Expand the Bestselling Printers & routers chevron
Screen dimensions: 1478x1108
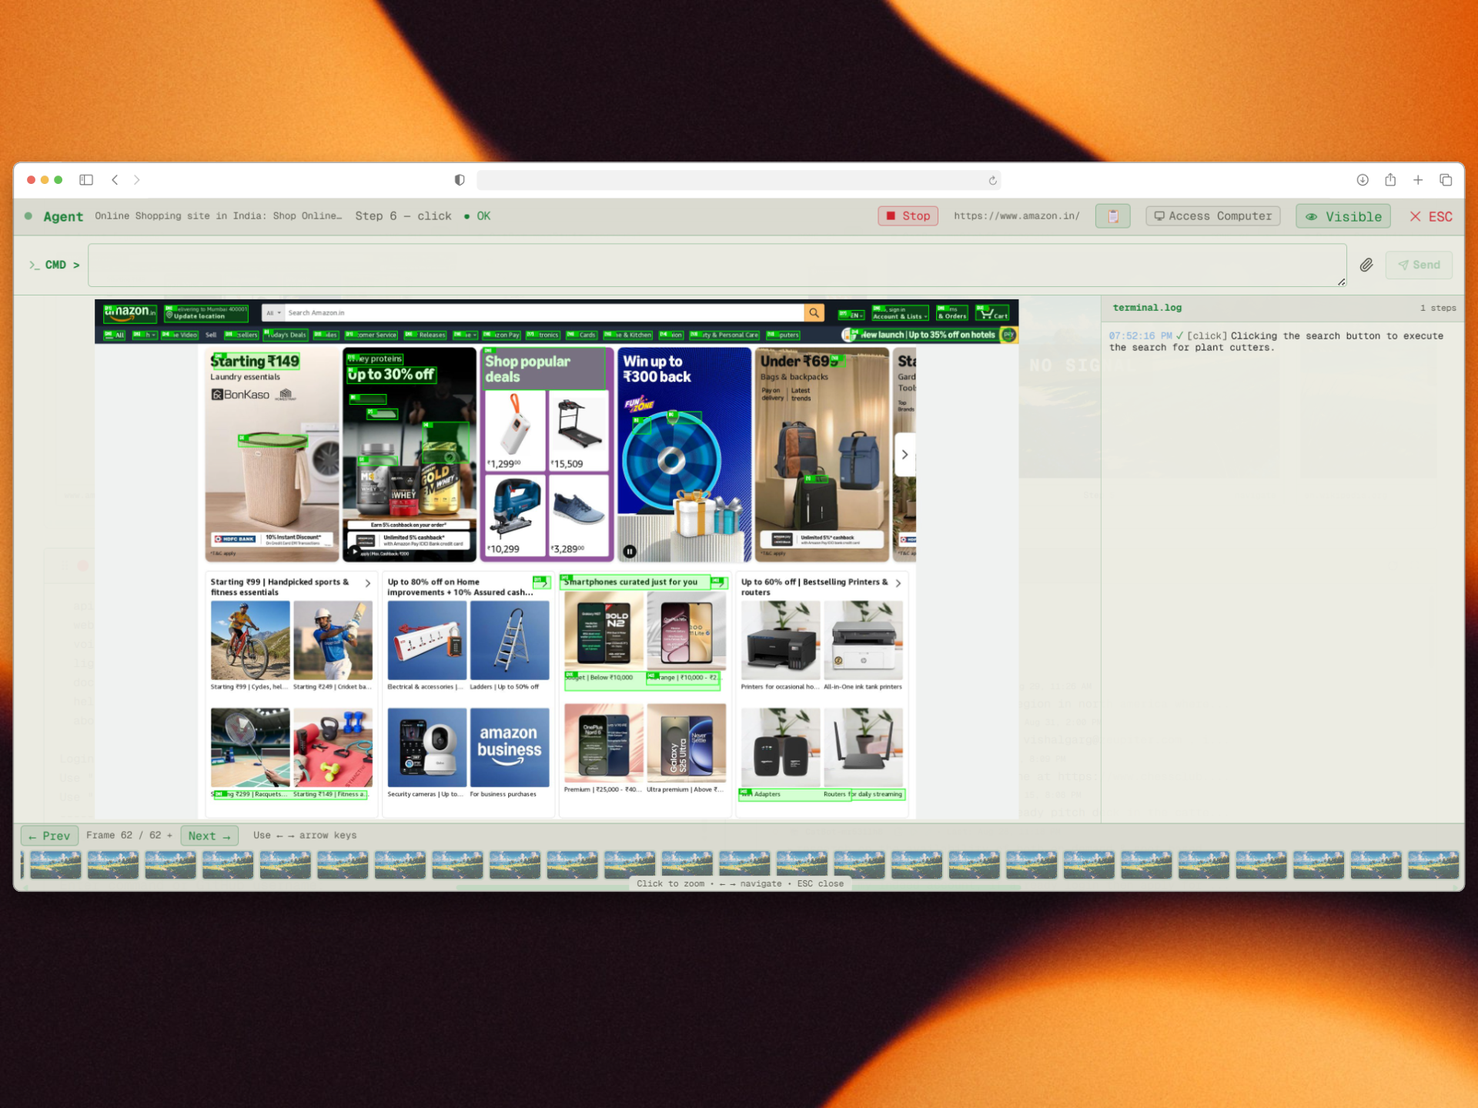[898, 583]
